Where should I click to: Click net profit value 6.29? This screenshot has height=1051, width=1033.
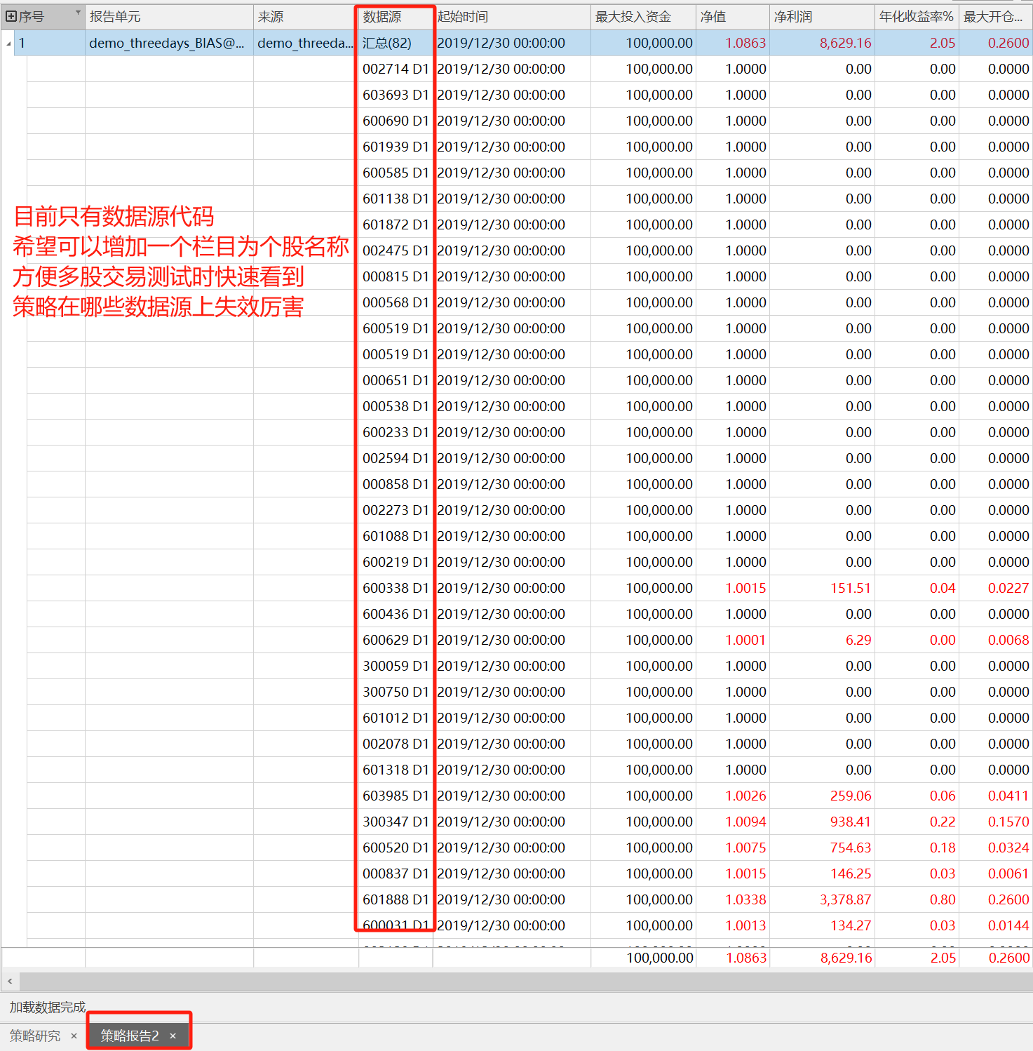coord(858,641)
